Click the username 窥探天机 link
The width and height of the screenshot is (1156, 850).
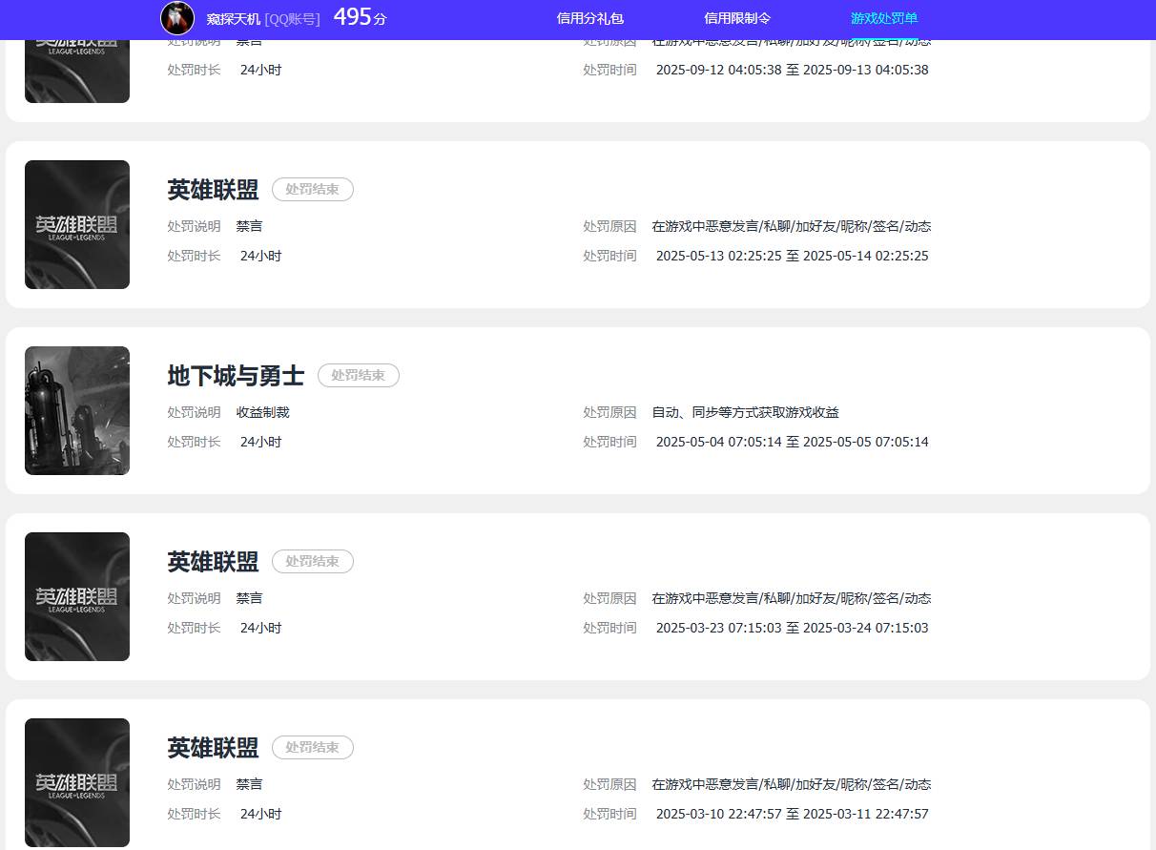pyautogui.click(x=232, y=18)
